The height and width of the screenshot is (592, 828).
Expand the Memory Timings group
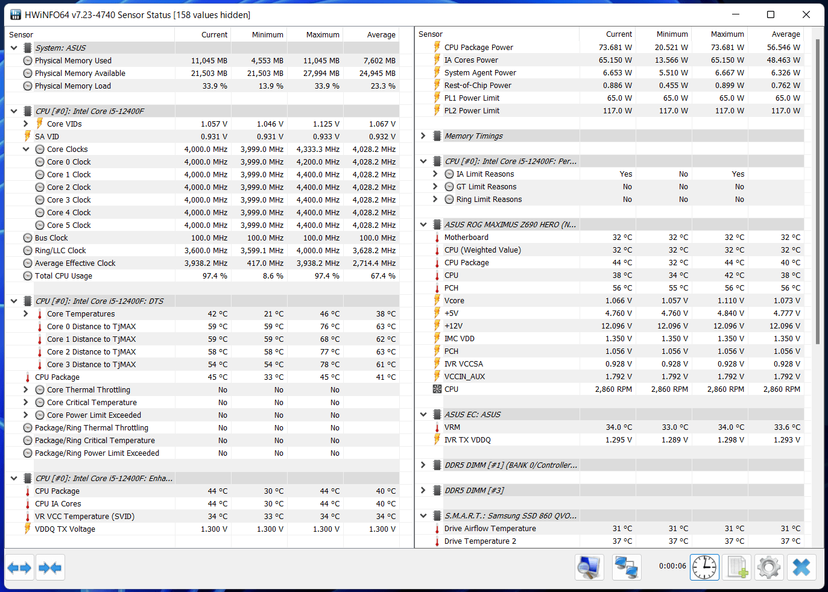click(423, 136)
